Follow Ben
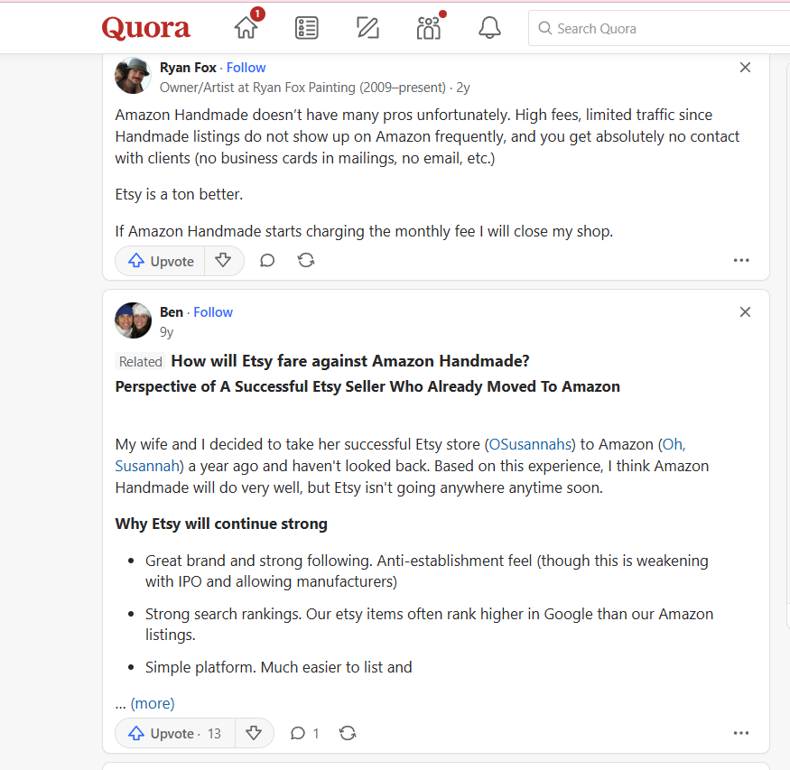This screenshot has height=770, width=790. point(213,312)
